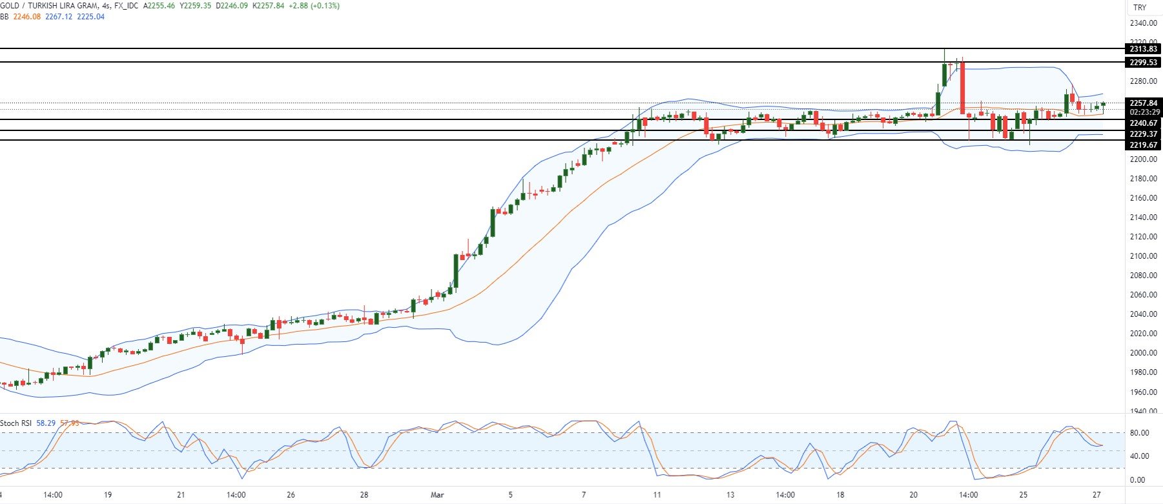Open the TRY currency selector

point(1140,8)
